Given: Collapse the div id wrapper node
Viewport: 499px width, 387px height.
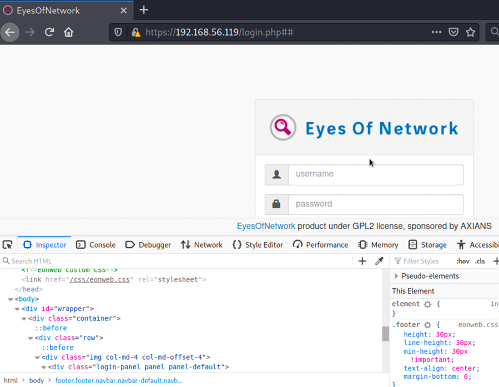Looking at the screenshot, I should click(x=17, y=309).
